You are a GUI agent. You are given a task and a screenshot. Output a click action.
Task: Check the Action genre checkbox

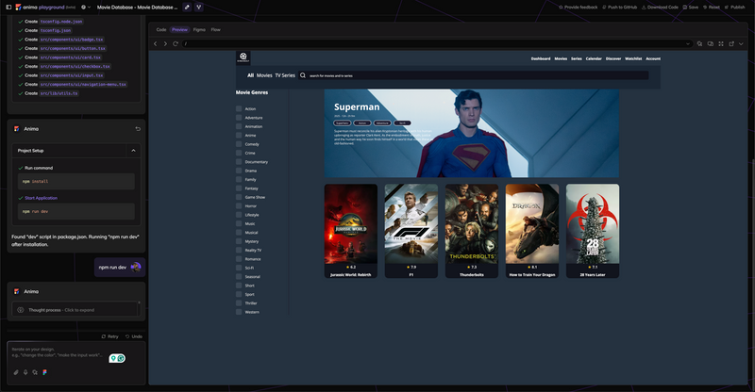pyautogui.click(x=239, y=108)
